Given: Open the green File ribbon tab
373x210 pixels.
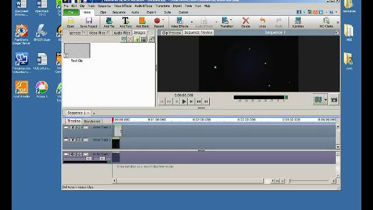Looking at the screenshot, I should coord(71,12).
